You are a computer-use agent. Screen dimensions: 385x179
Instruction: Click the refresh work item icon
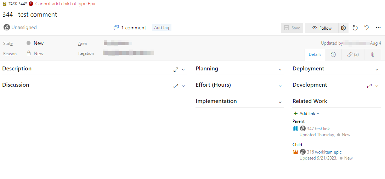coord(355,28)
